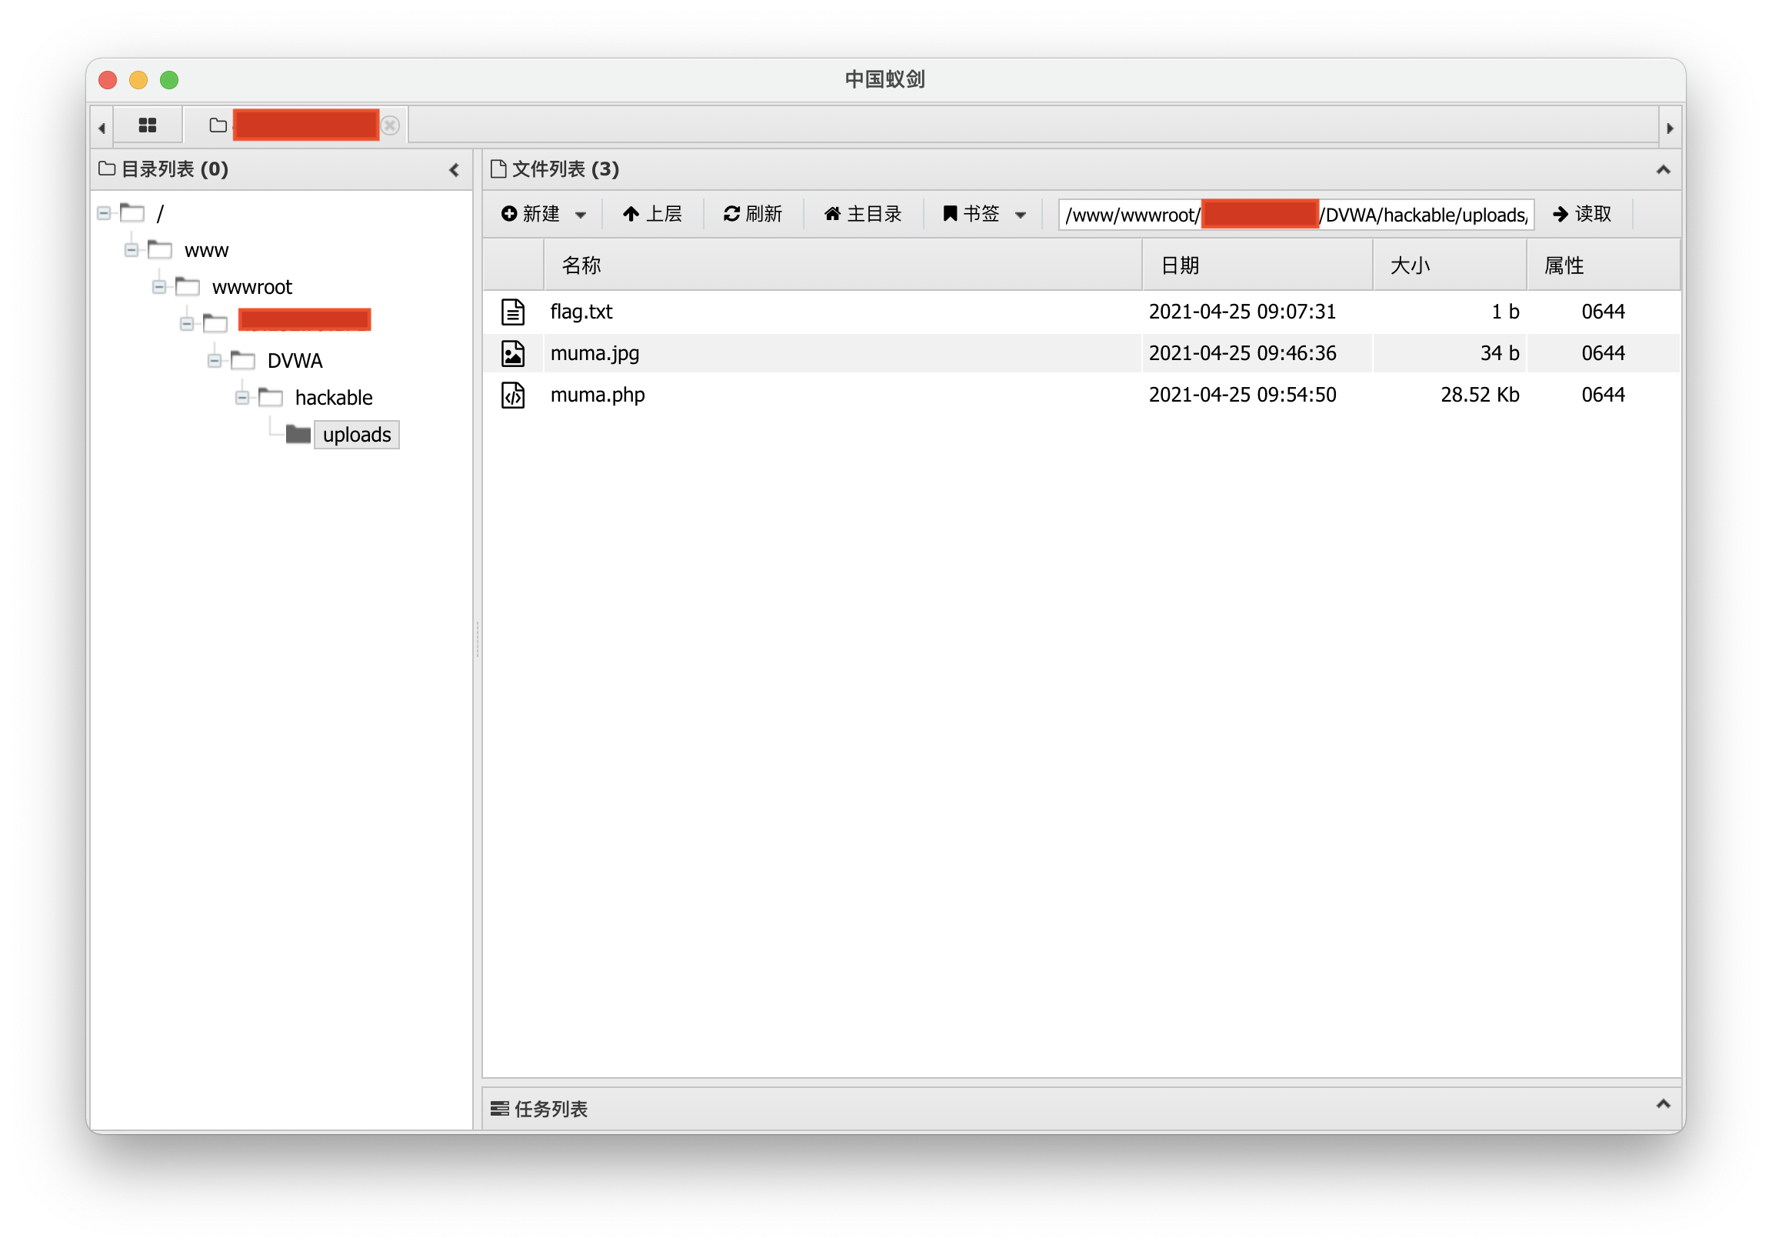Collapse the root / tree node
The image size is (1772, 1248).
pos(103,212)
